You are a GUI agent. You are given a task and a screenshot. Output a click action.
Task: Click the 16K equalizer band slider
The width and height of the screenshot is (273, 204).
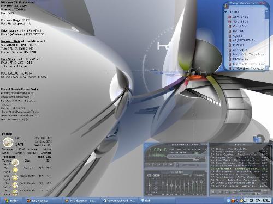click(x=201, y=186)
